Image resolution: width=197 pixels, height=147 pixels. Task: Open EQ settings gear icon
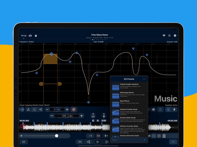23,109
